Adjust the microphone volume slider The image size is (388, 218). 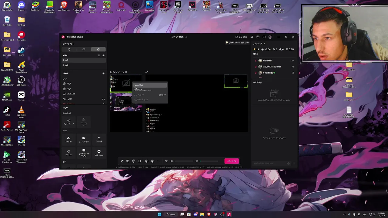[x=209, y=161]
